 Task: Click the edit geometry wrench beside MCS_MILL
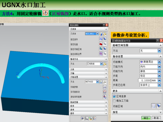[x=105, y=34]
